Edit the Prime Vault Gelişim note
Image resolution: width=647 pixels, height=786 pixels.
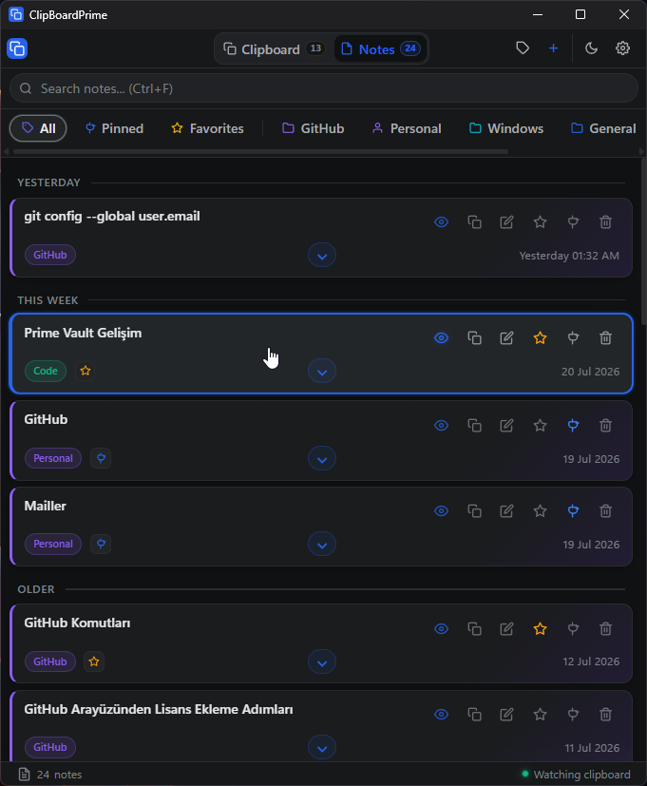[x=506, y=337]
